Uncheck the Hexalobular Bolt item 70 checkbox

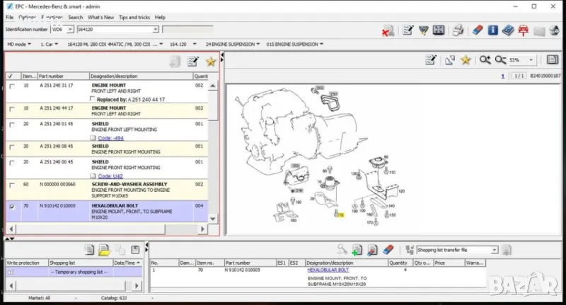[11, 207]
